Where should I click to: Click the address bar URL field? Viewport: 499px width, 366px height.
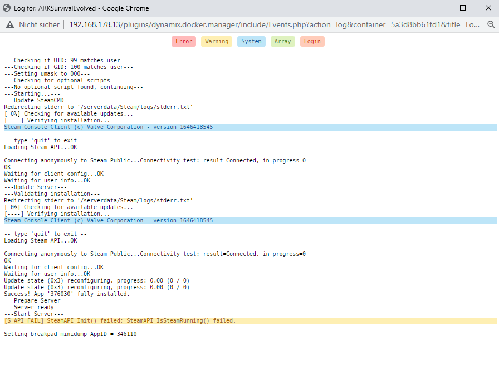pos(275,24)
